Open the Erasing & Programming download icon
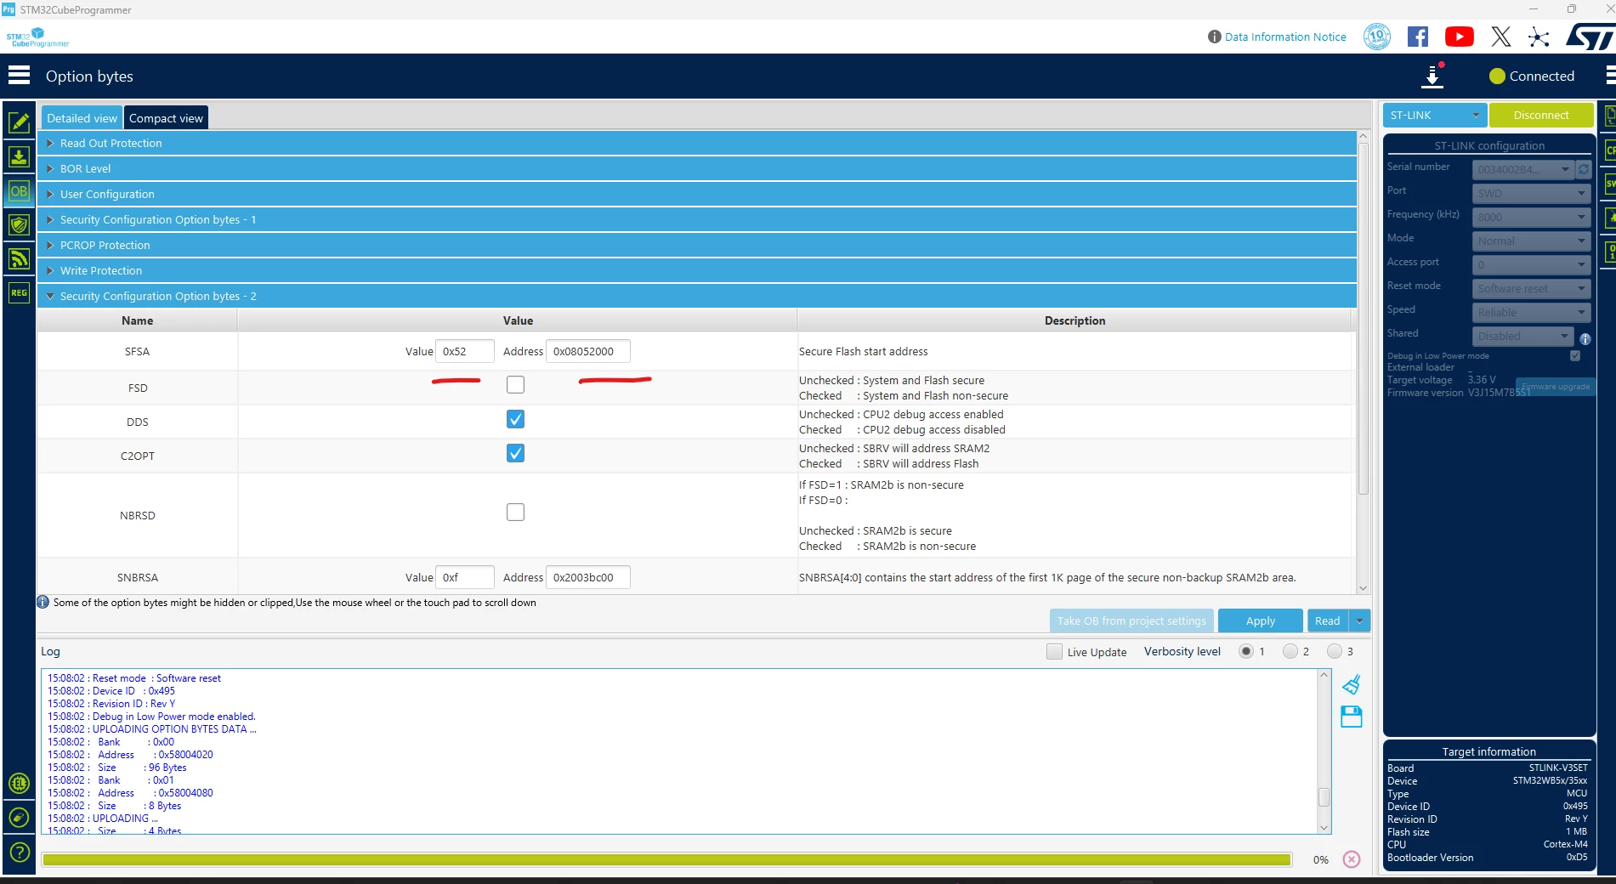1616x884 pixels. [19, 156]
